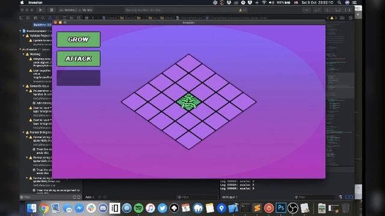Screen dimensions: 385x216
Task: Click the date and time in the menu bar
Action: (317, 2)
